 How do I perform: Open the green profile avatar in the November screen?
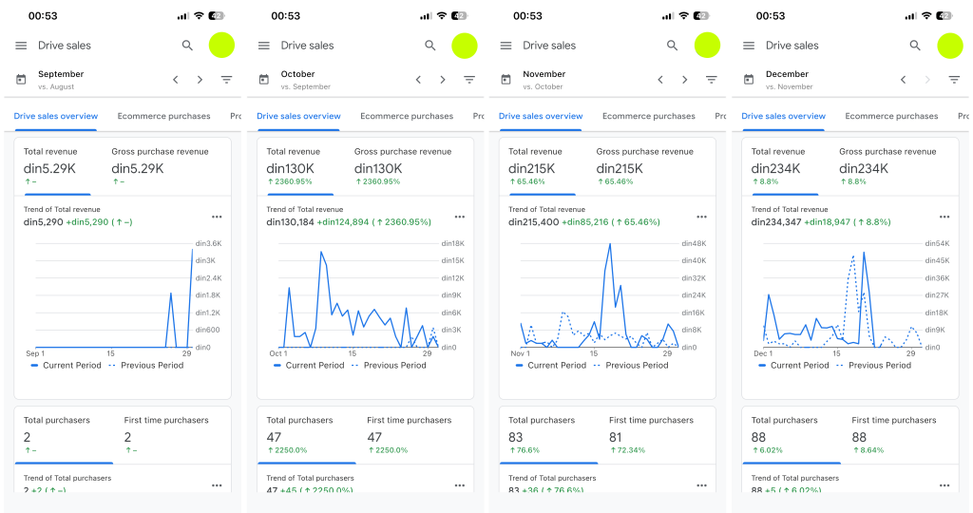[x=707, y=46]
